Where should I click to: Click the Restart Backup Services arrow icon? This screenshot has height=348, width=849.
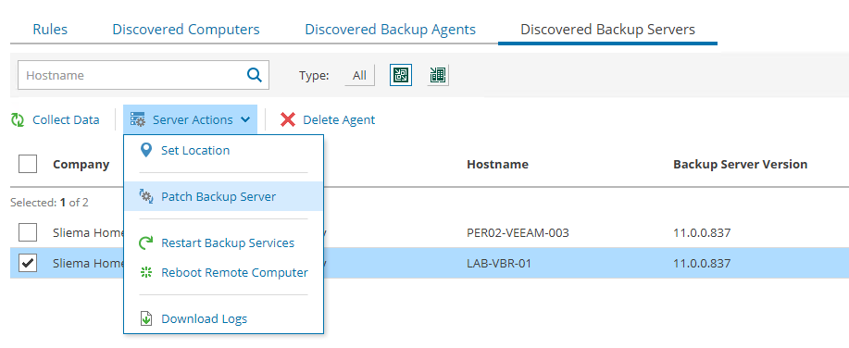click(146, 243)
